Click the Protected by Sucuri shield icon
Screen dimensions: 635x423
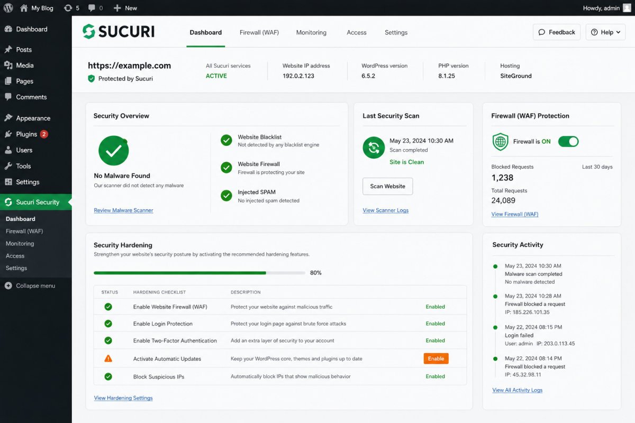[x=92, y=78]
